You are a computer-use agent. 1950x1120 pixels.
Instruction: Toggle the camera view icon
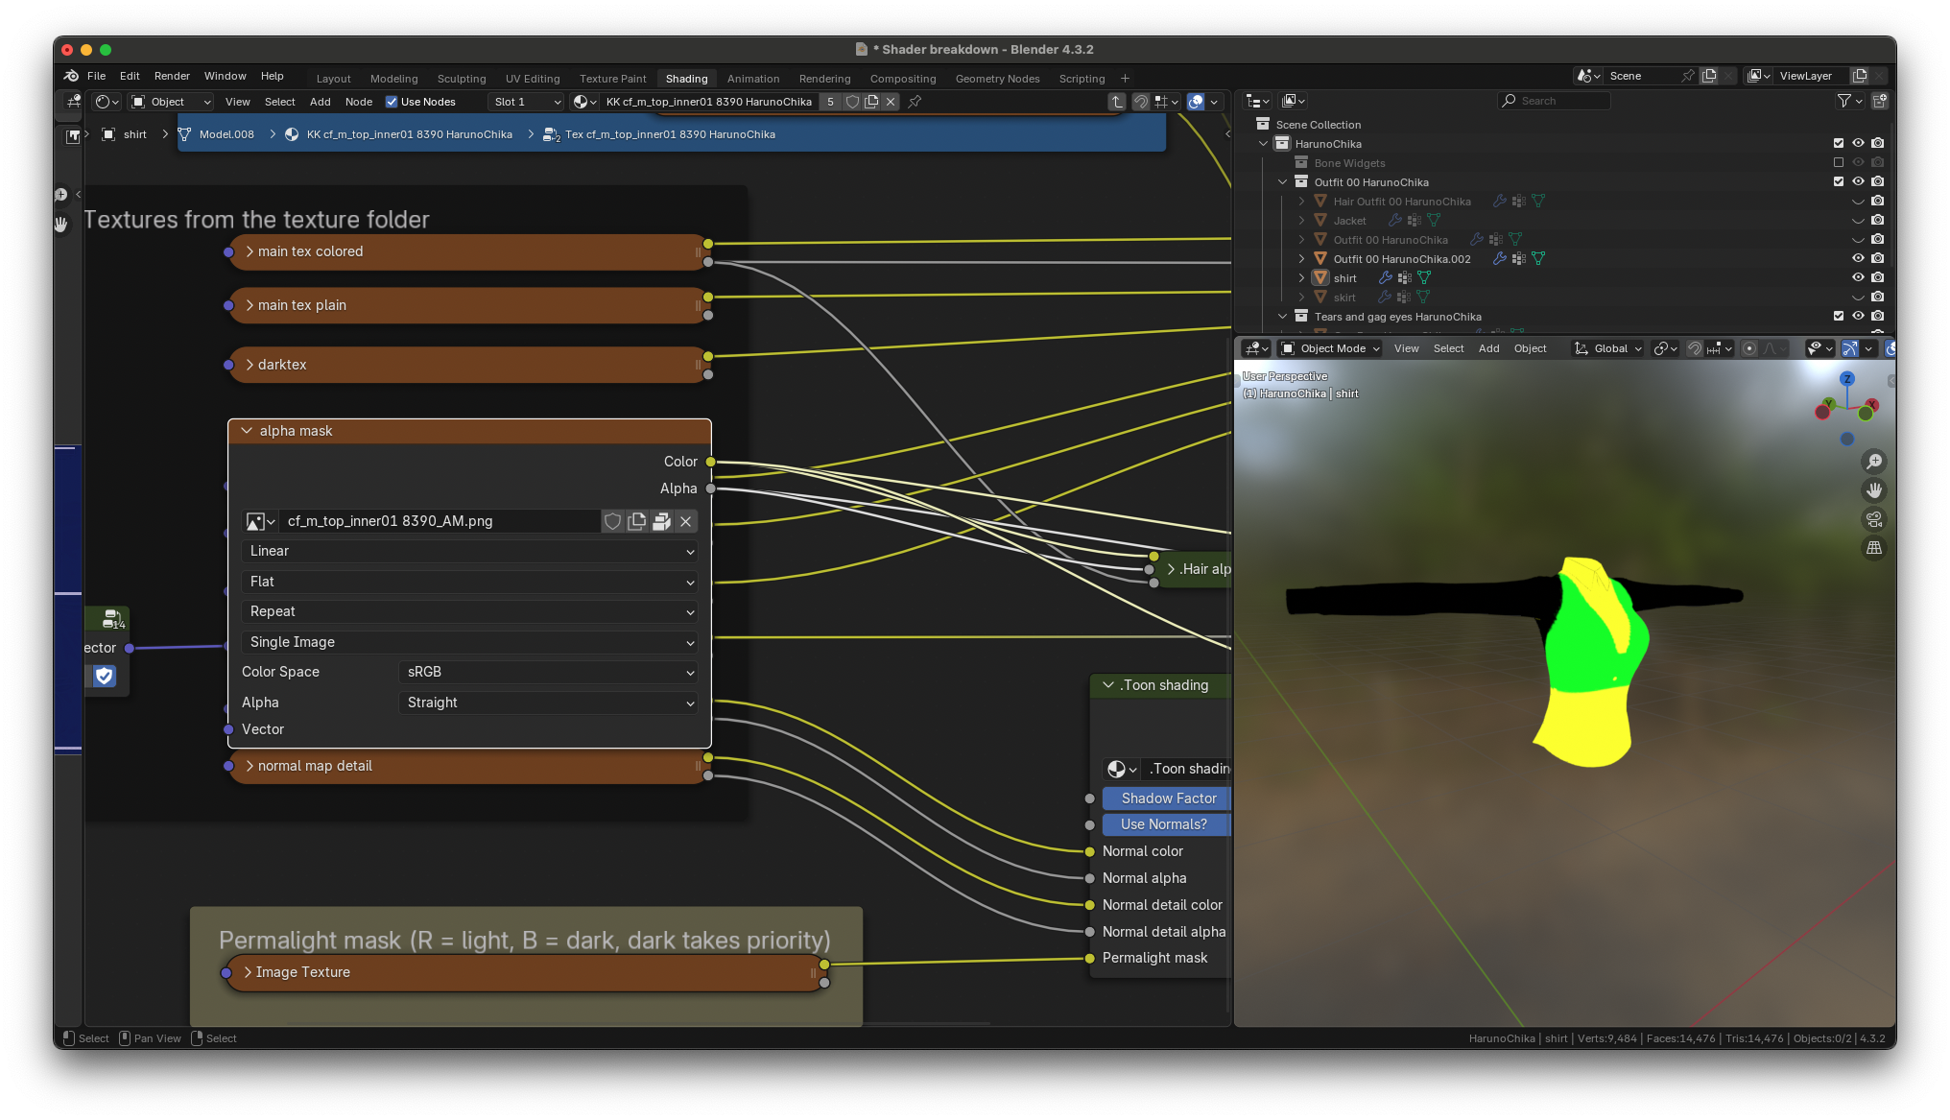point(1873,519)
